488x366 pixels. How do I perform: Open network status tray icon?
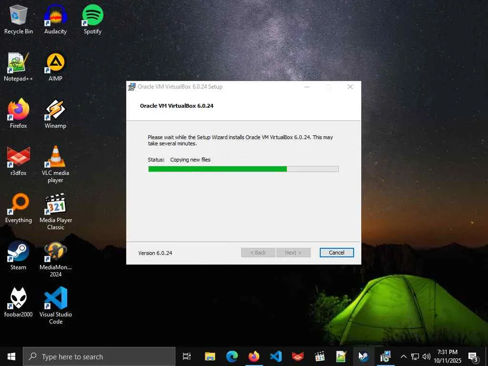point(415,356)
